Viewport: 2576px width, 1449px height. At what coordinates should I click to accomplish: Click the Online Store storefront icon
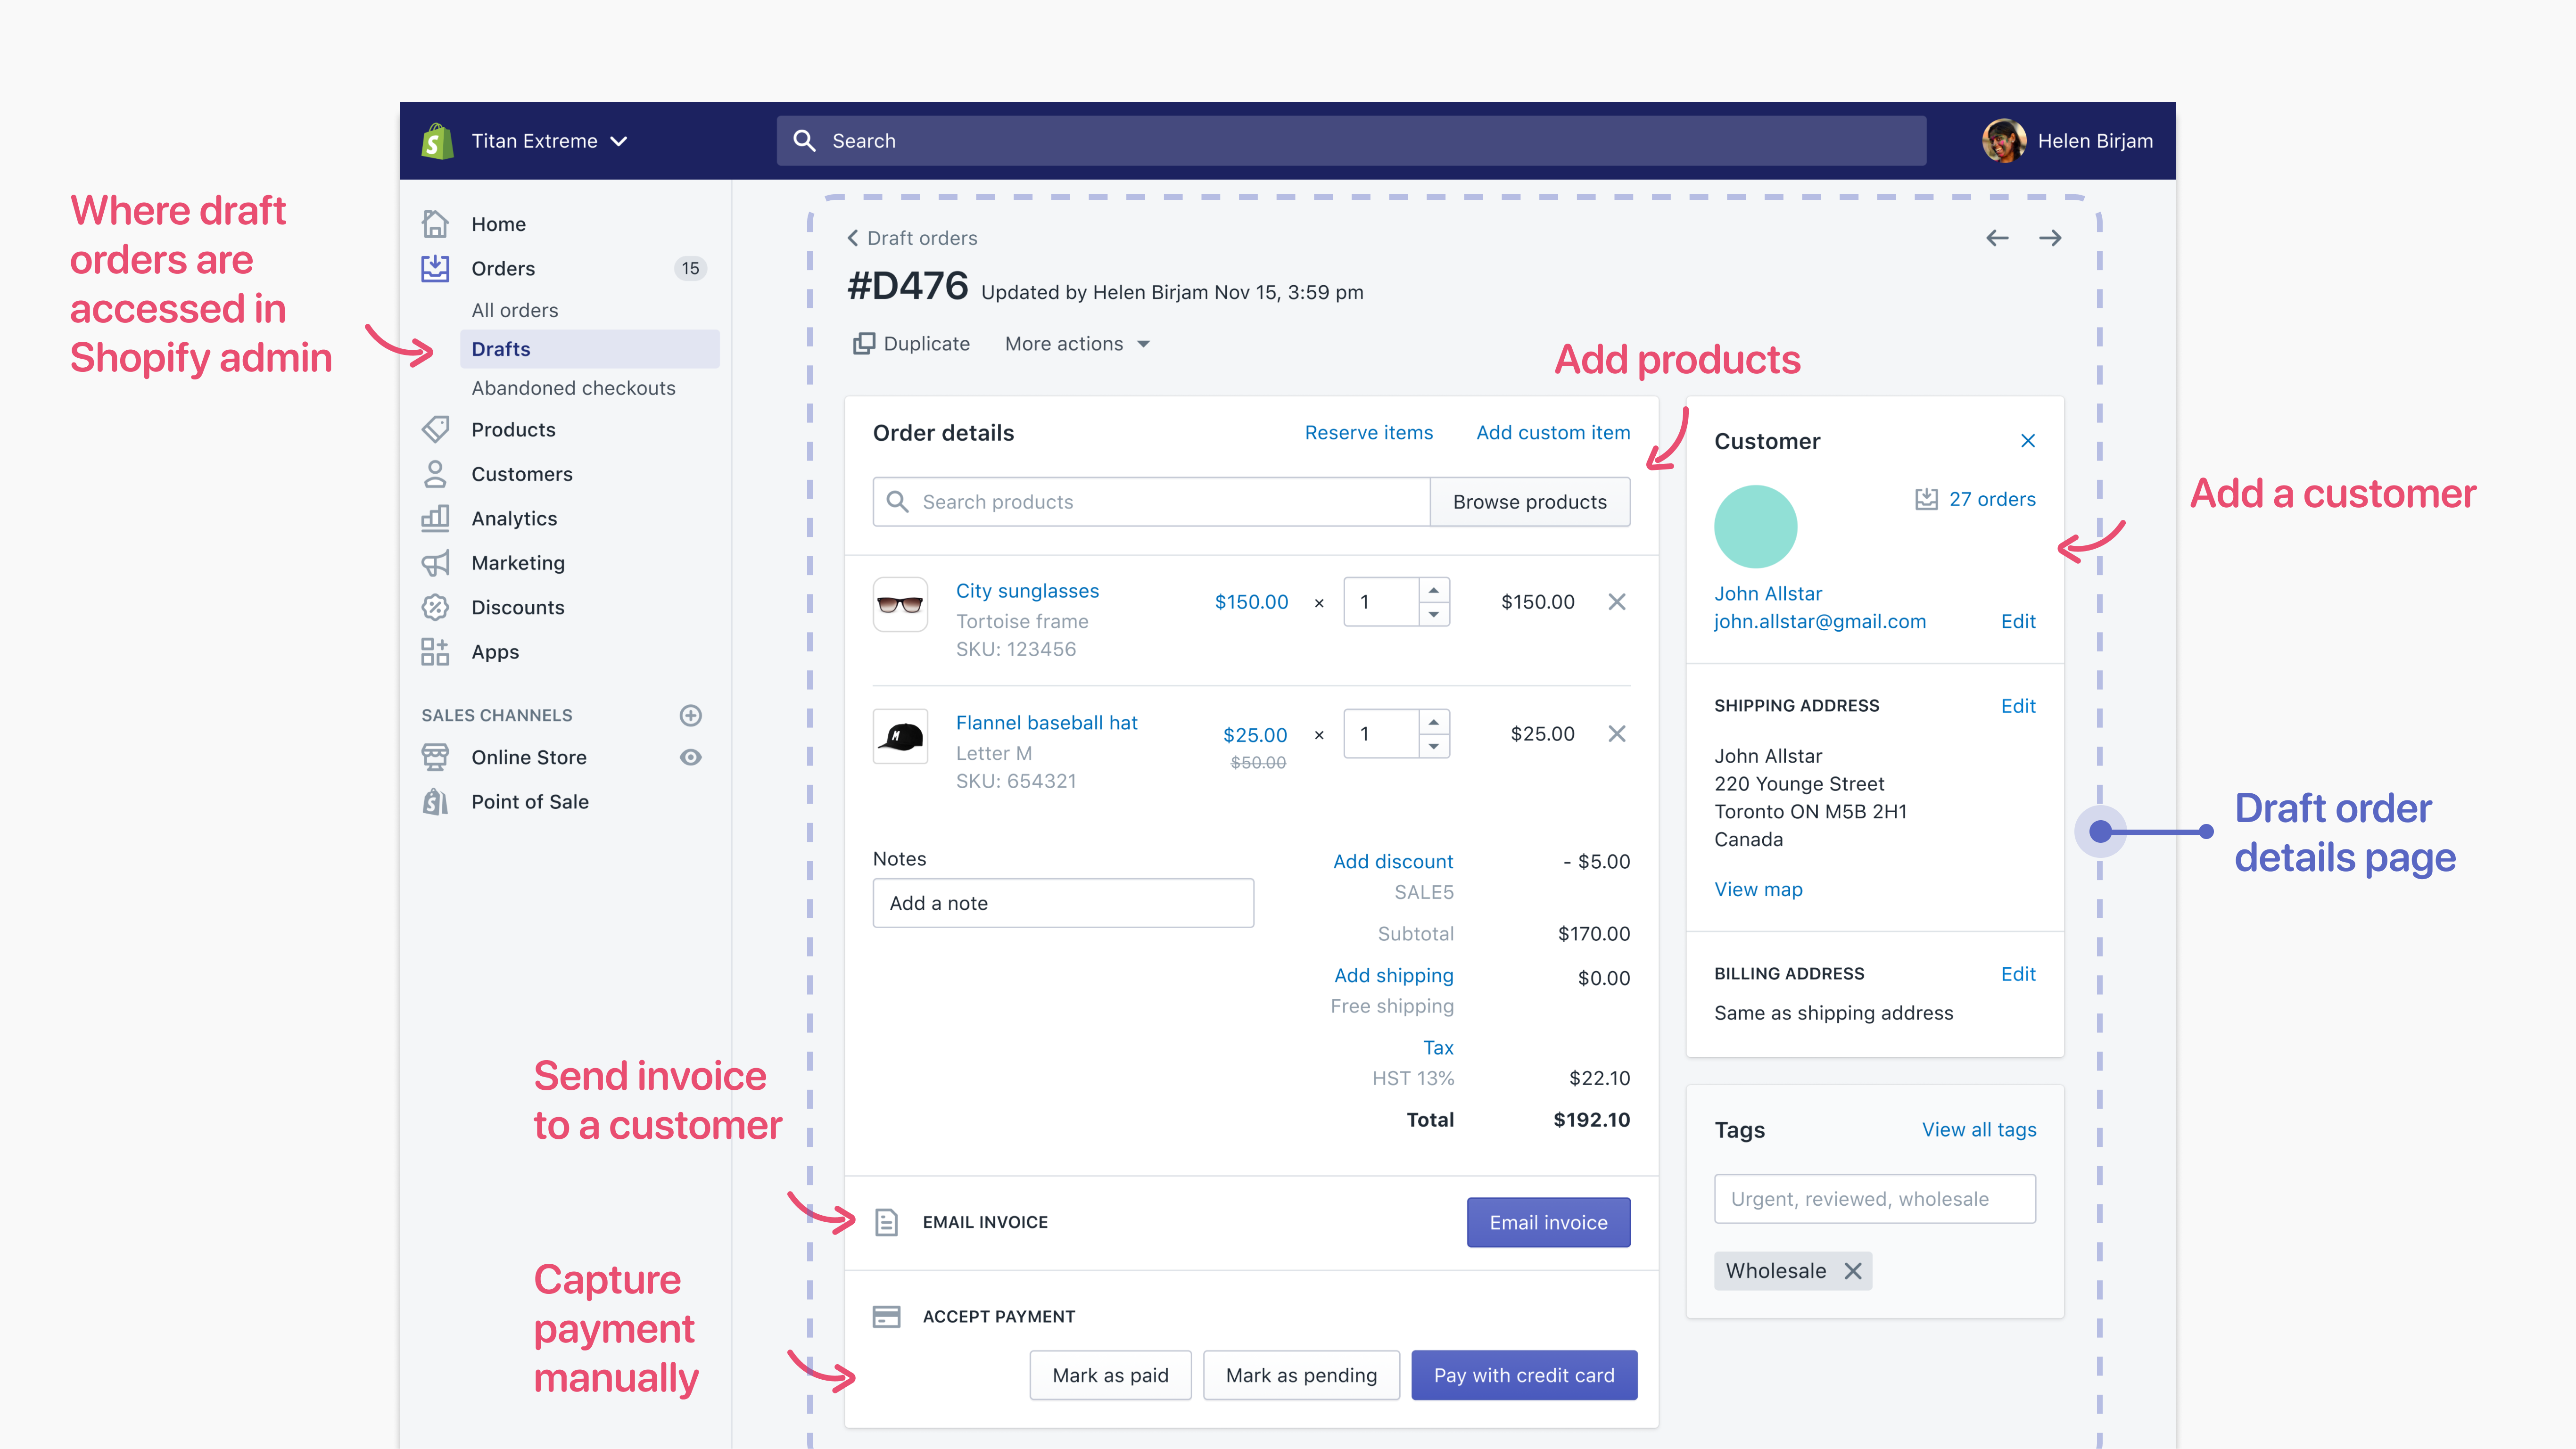[435, 757]
